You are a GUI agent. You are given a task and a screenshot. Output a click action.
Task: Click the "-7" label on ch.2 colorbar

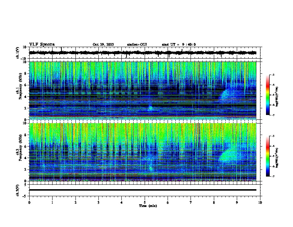pos(273,176)
